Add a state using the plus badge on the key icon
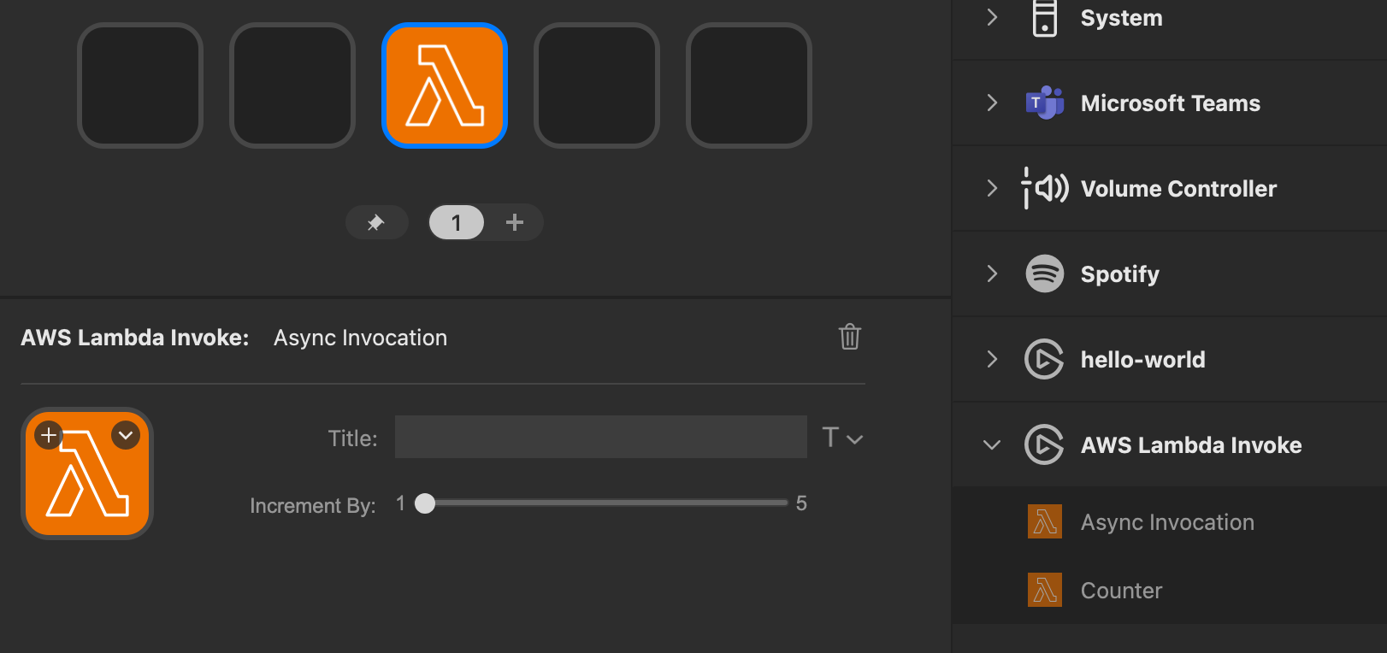The image size is (1387, 653). (x=49, y=435)
